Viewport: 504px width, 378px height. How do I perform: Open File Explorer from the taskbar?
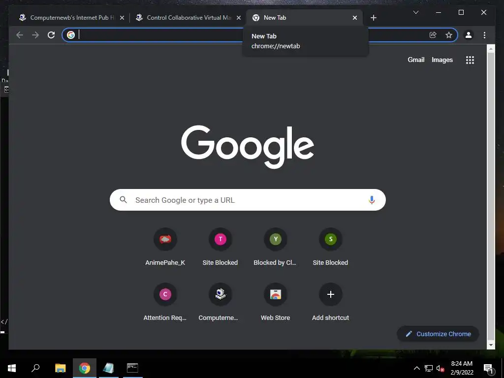click(x=60, y=368)
